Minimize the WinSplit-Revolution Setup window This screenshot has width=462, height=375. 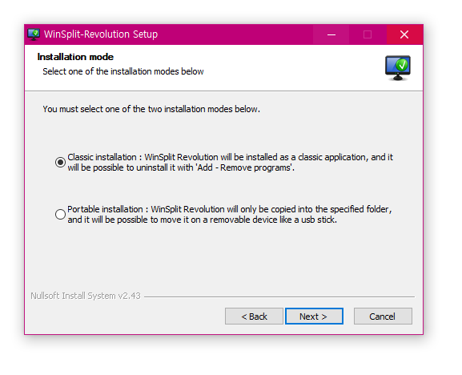(331, 34)
